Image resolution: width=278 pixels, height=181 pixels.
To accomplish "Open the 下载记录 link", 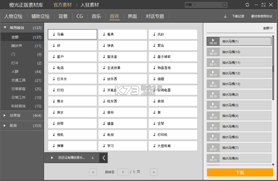I will pos(238,16).
